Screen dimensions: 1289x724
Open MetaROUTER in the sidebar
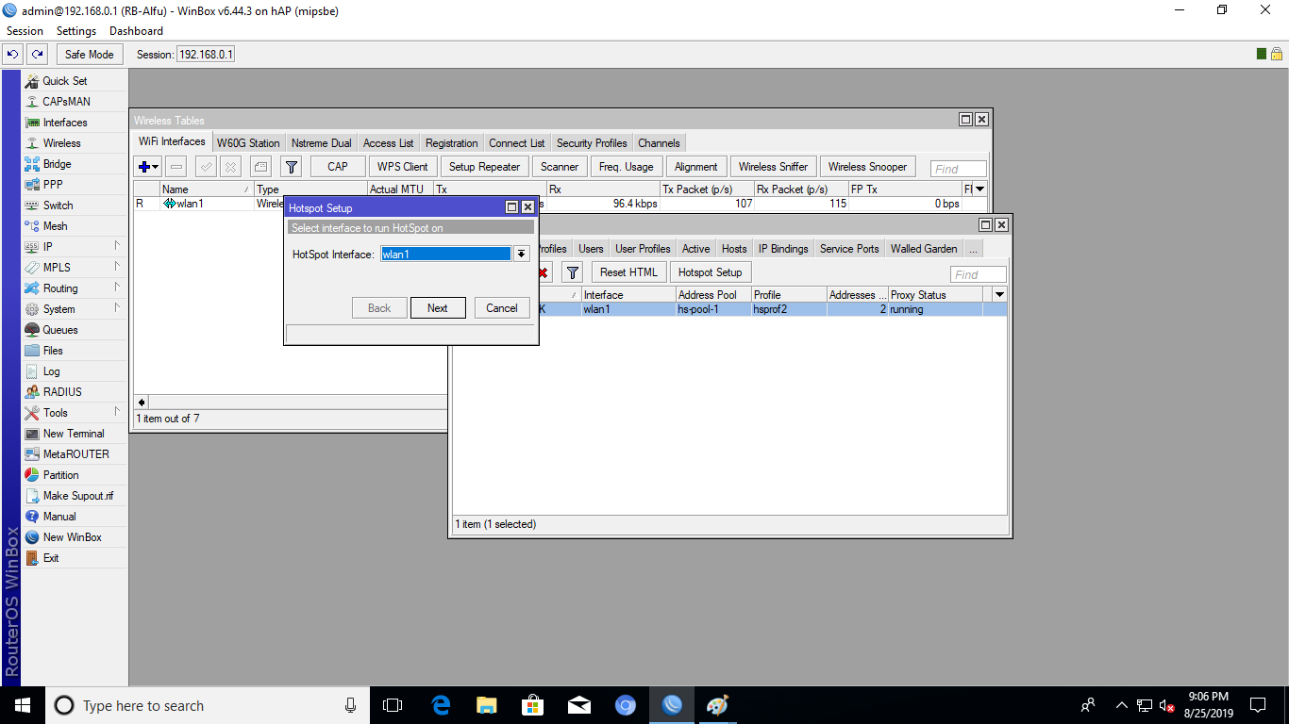[x=75, y=454]
